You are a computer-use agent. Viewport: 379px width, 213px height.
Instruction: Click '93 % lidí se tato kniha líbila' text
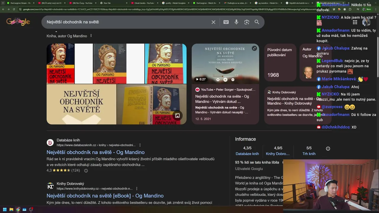pyautogui.click(x=257, y=162)
